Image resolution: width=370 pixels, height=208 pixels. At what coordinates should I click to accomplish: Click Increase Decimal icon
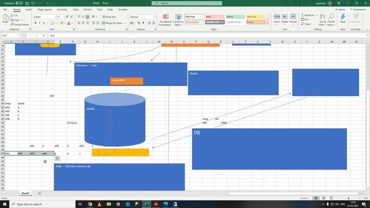[149, 23]
